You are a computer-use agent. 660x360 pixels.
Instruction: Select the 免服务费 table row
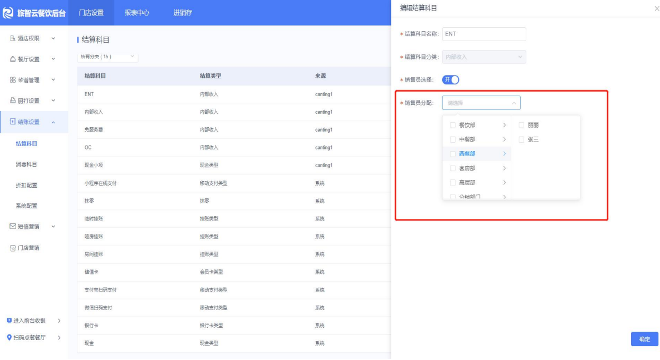pyautogui.click(x=234, y=130)
